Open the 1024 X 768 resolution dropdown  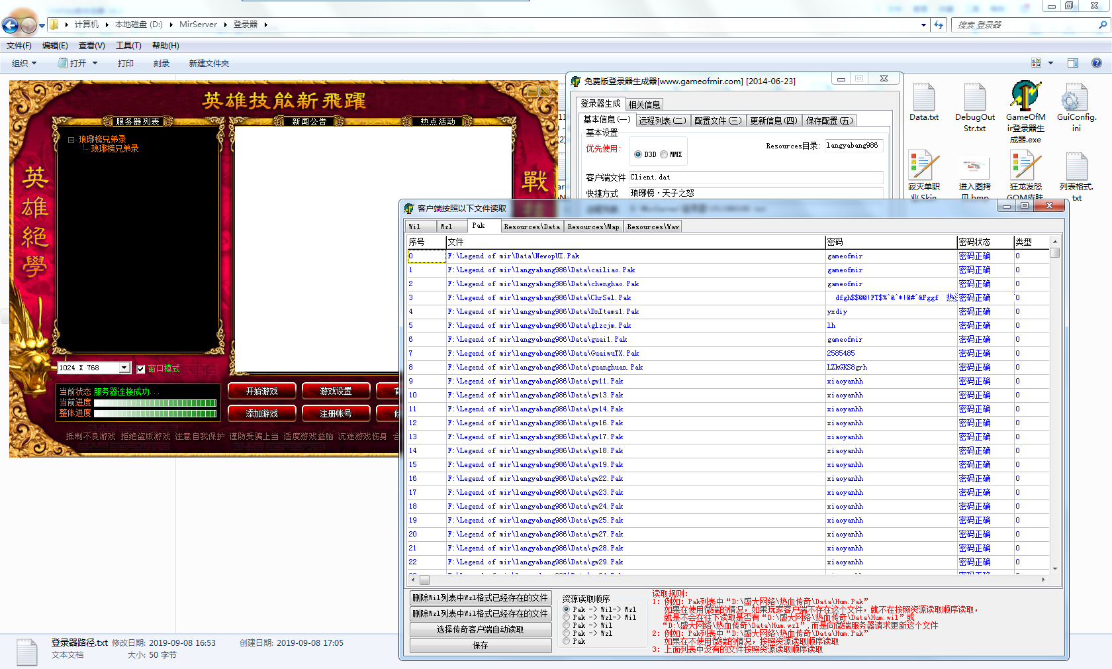tap(124, 368)
